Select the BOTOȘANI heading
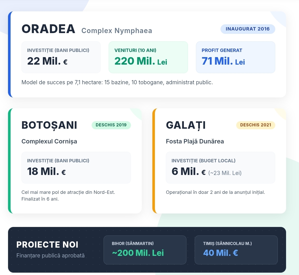Viewport: 299px width, 275px height. coord(49,125)
